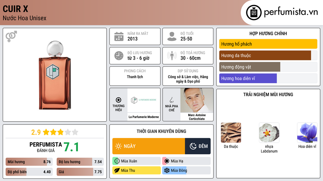Click the PERFUMISTA ĐÁNH GIÁ label
323x181 pixels.
(x=46, y=147)
